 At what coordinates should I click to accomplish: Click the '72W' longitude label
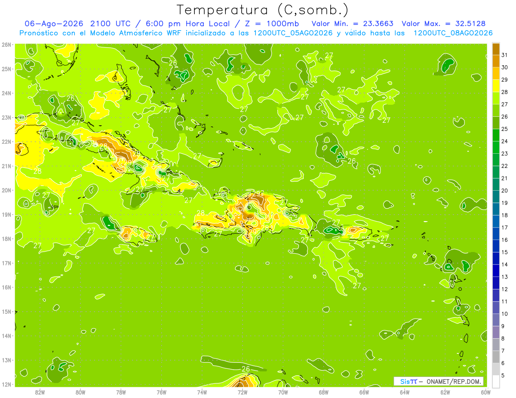[243, 392]
